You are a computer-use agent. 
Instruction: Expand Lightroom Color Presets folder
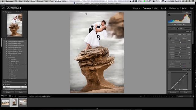(7, 48)
